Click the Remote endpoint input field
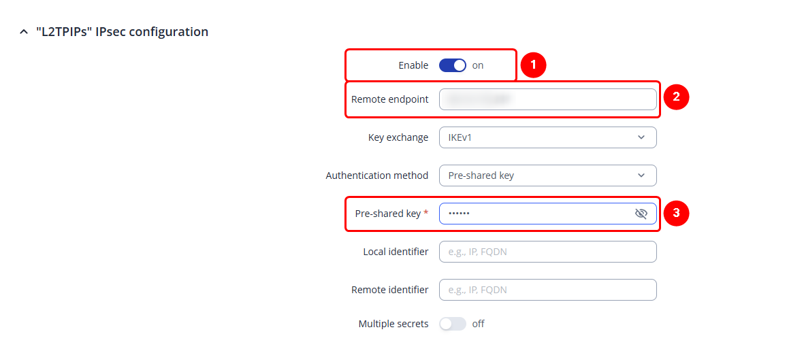 pyautogui.click(x=547, y=99)
